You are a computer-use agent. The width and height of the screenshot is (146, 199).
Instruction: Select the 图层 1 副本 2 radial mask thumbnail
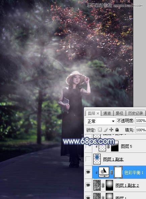(x=109, y=185)
